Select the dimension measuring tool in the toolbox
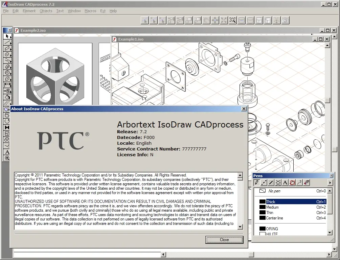340x260 pixels. coord(7,85)
